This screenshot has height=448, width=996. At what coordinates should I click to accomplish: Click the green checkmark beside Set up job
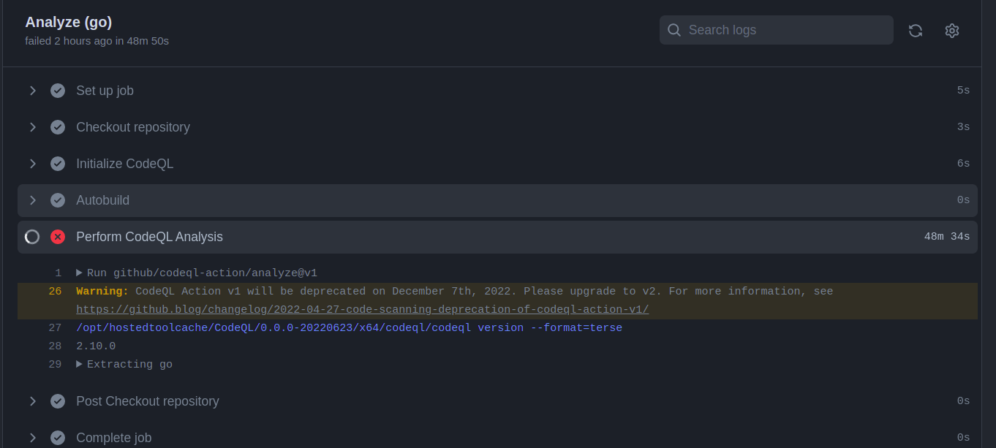coord(58,90)
